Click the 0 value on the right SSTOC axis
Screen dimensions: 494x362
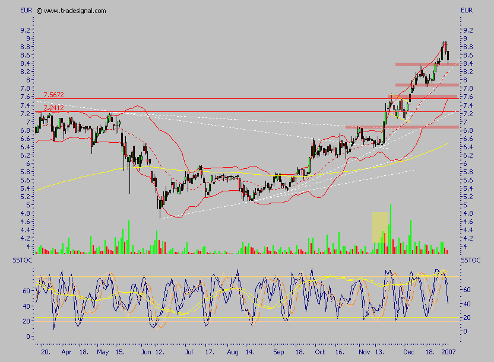tap(465, 331)
